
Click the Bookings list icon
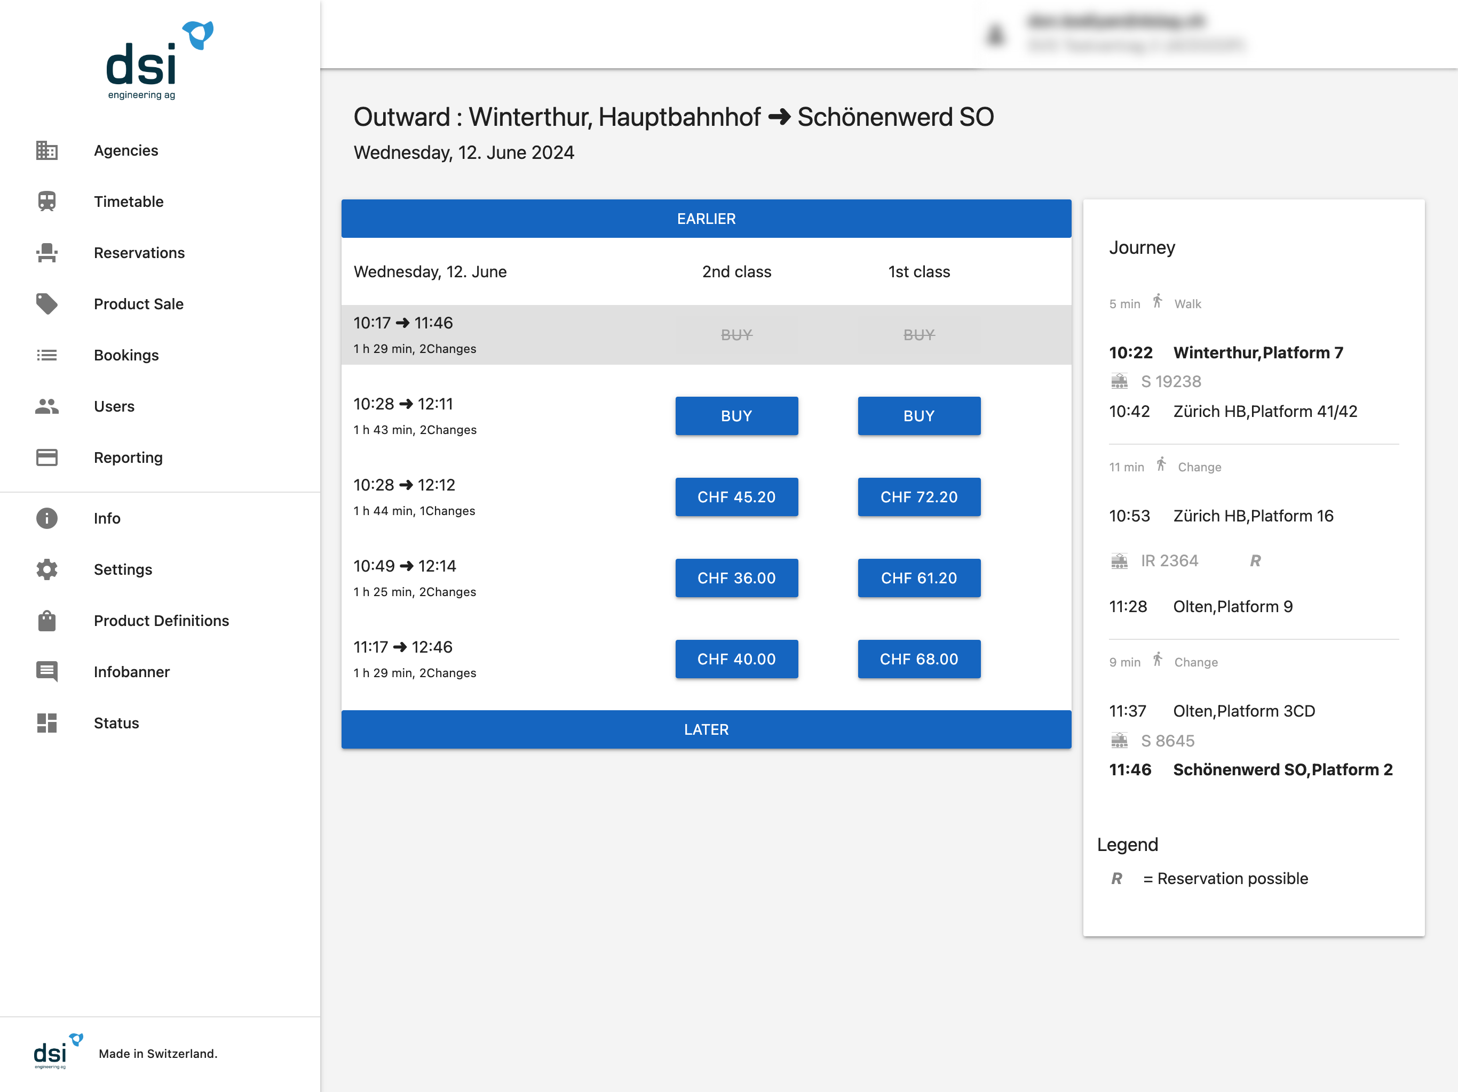click(46, 355)
